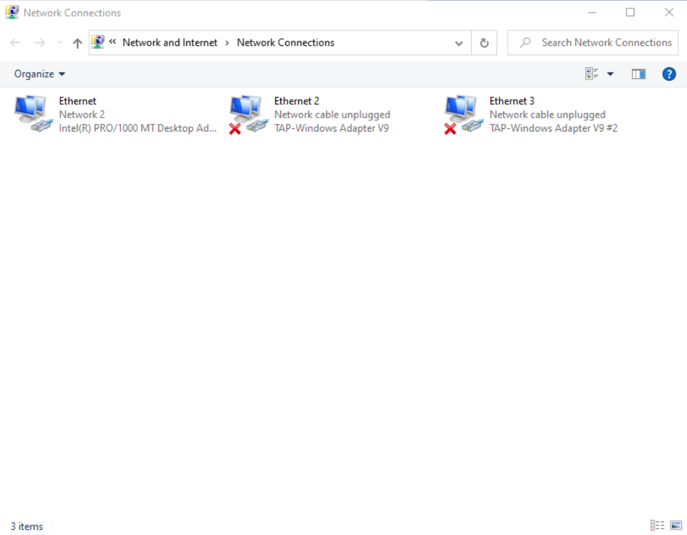The width and height of the screenshot is (687, 535).
Task: Click the Help question mark icon
Action: pos(669,74)
